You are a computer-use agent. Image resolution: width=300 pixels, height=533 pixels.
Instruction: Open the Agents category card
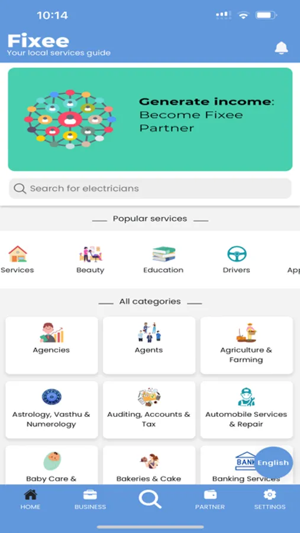tap(149, 345)
